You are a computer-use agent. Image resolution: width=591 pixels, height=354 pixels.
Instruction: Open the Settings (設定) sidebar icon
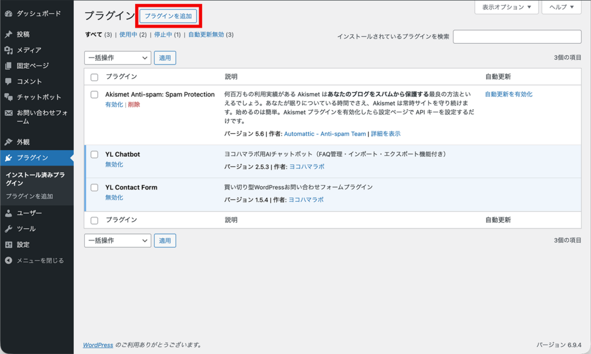tap(8, 244)
